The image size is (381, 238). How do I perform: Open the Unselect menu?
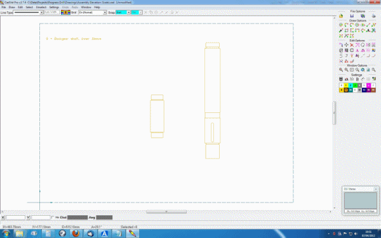[x=41, y=7]
